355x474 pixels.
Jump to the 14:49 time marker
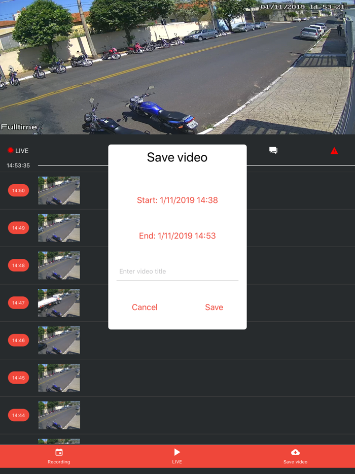tap(18, 228)
